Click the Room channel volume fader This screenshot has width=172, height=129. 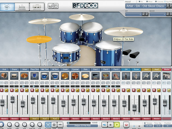[x=134, y=108]
